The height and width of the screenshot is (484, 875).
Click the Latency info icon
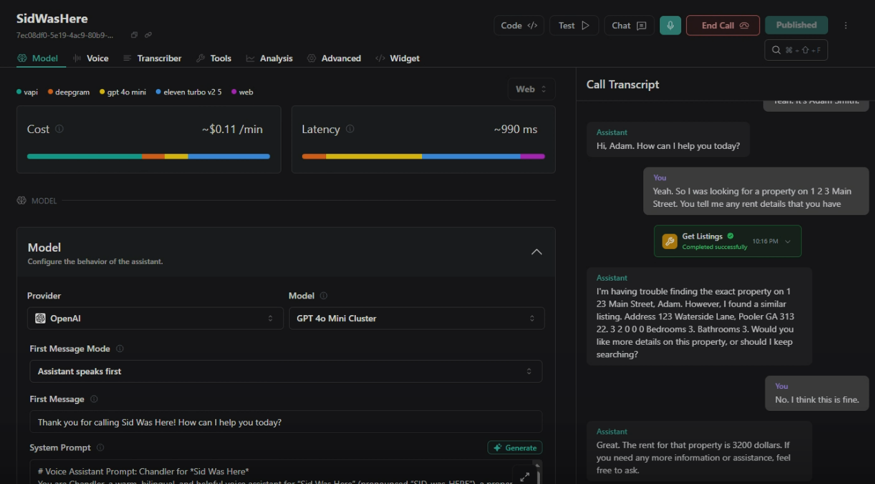pos(350,129)
